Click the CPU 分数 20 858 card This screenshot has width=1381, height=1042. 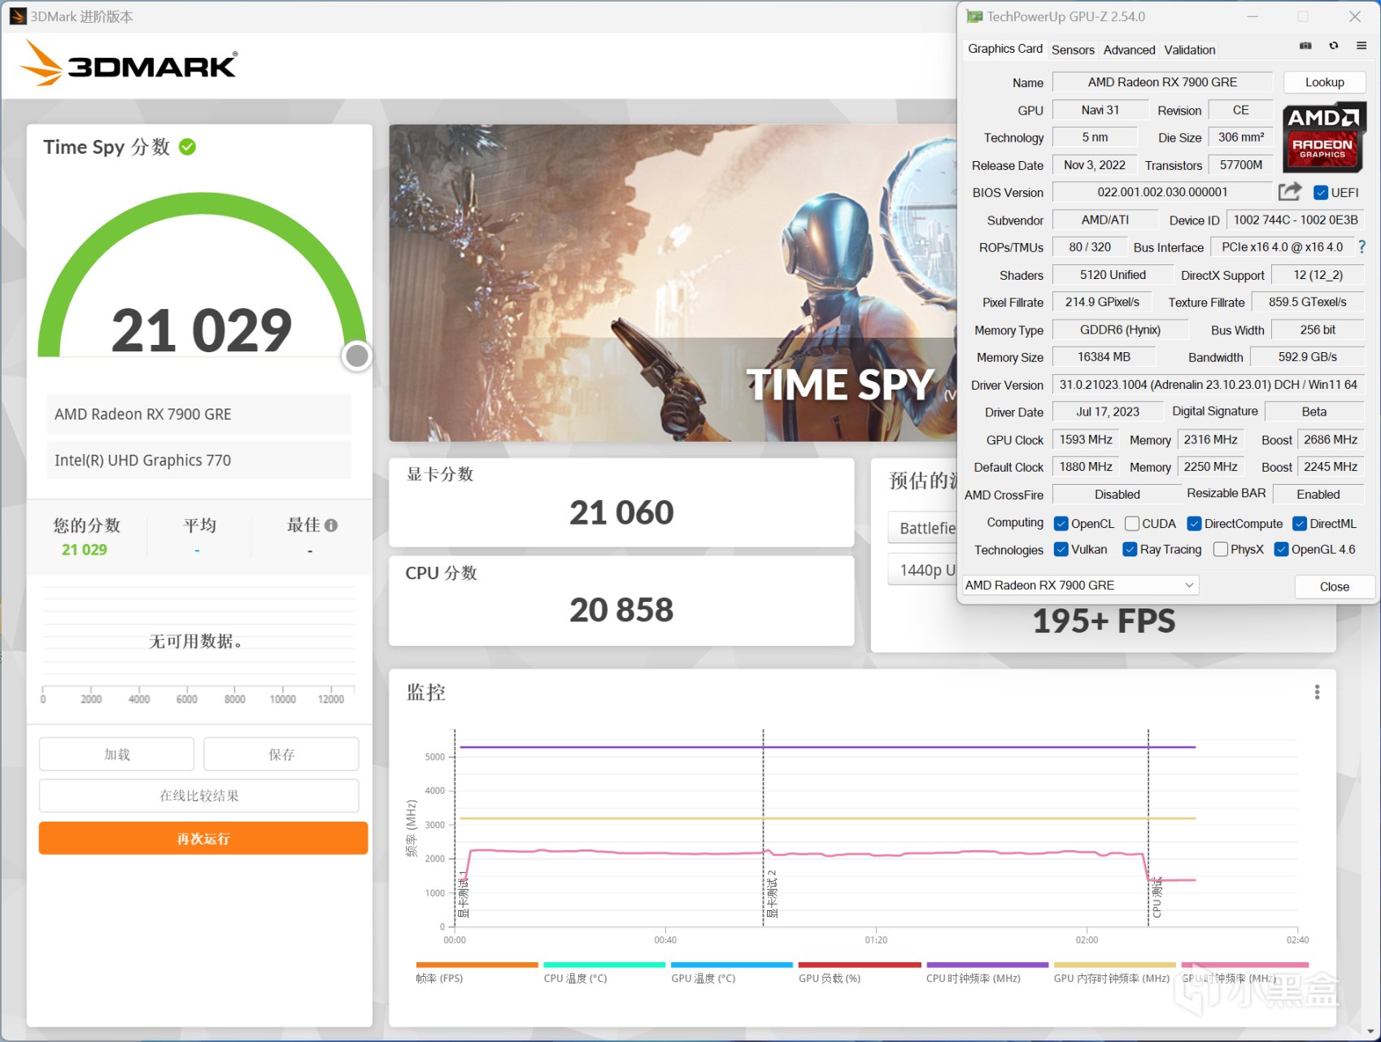click(621, 600)
